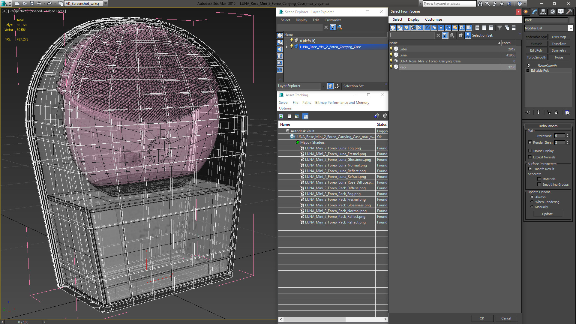Click the Cancel button in Select From Scene
This screenshot has width=576, height=324.
click(x=506, y=318)
